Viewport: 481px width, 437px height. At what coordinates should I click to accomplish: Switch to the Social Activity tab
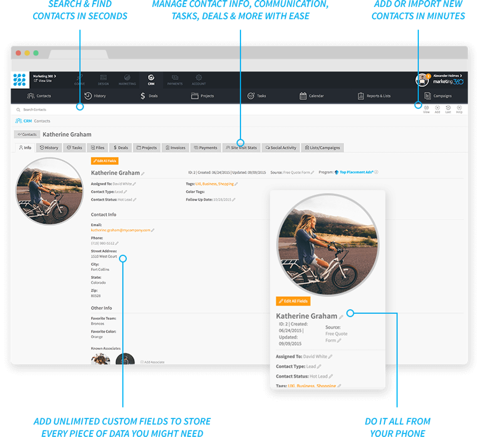tap(281, 148)
